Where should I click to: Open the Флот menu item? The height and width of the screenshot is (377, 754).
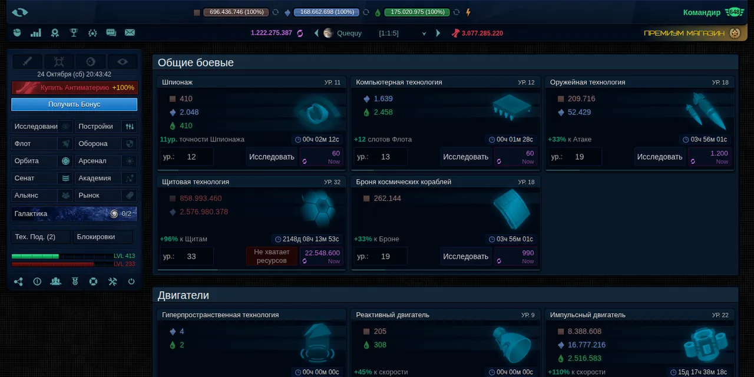pos(42,144)
